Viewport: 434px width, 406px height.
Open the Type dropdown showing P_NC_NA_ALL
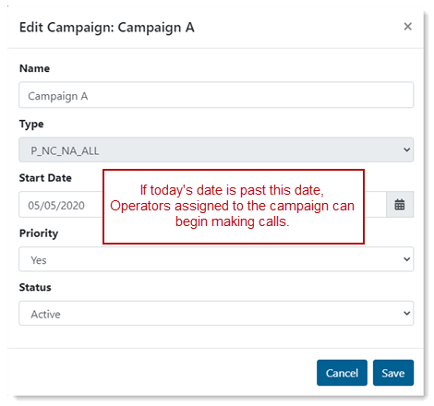coord(216,149)
